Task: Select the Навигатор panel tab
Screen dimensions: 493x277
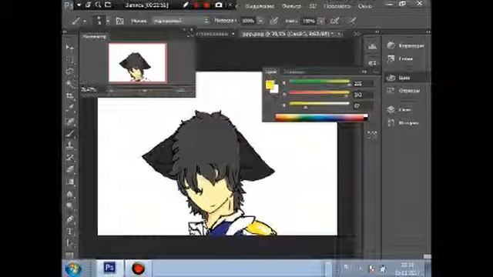Action: [x=94, y=36]
